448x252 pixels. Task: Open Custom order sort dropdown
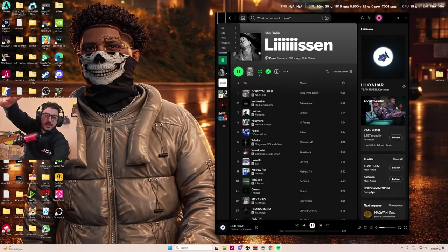coord(342,71)
